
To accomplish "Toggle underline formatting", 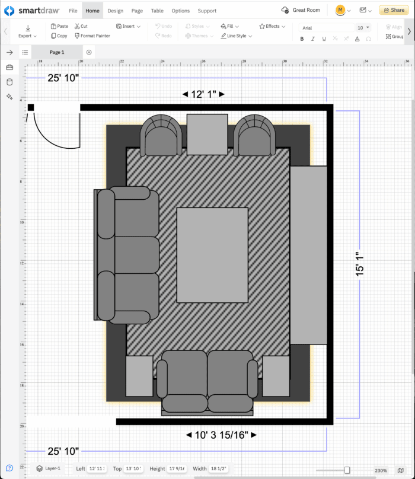I will 324,39.
